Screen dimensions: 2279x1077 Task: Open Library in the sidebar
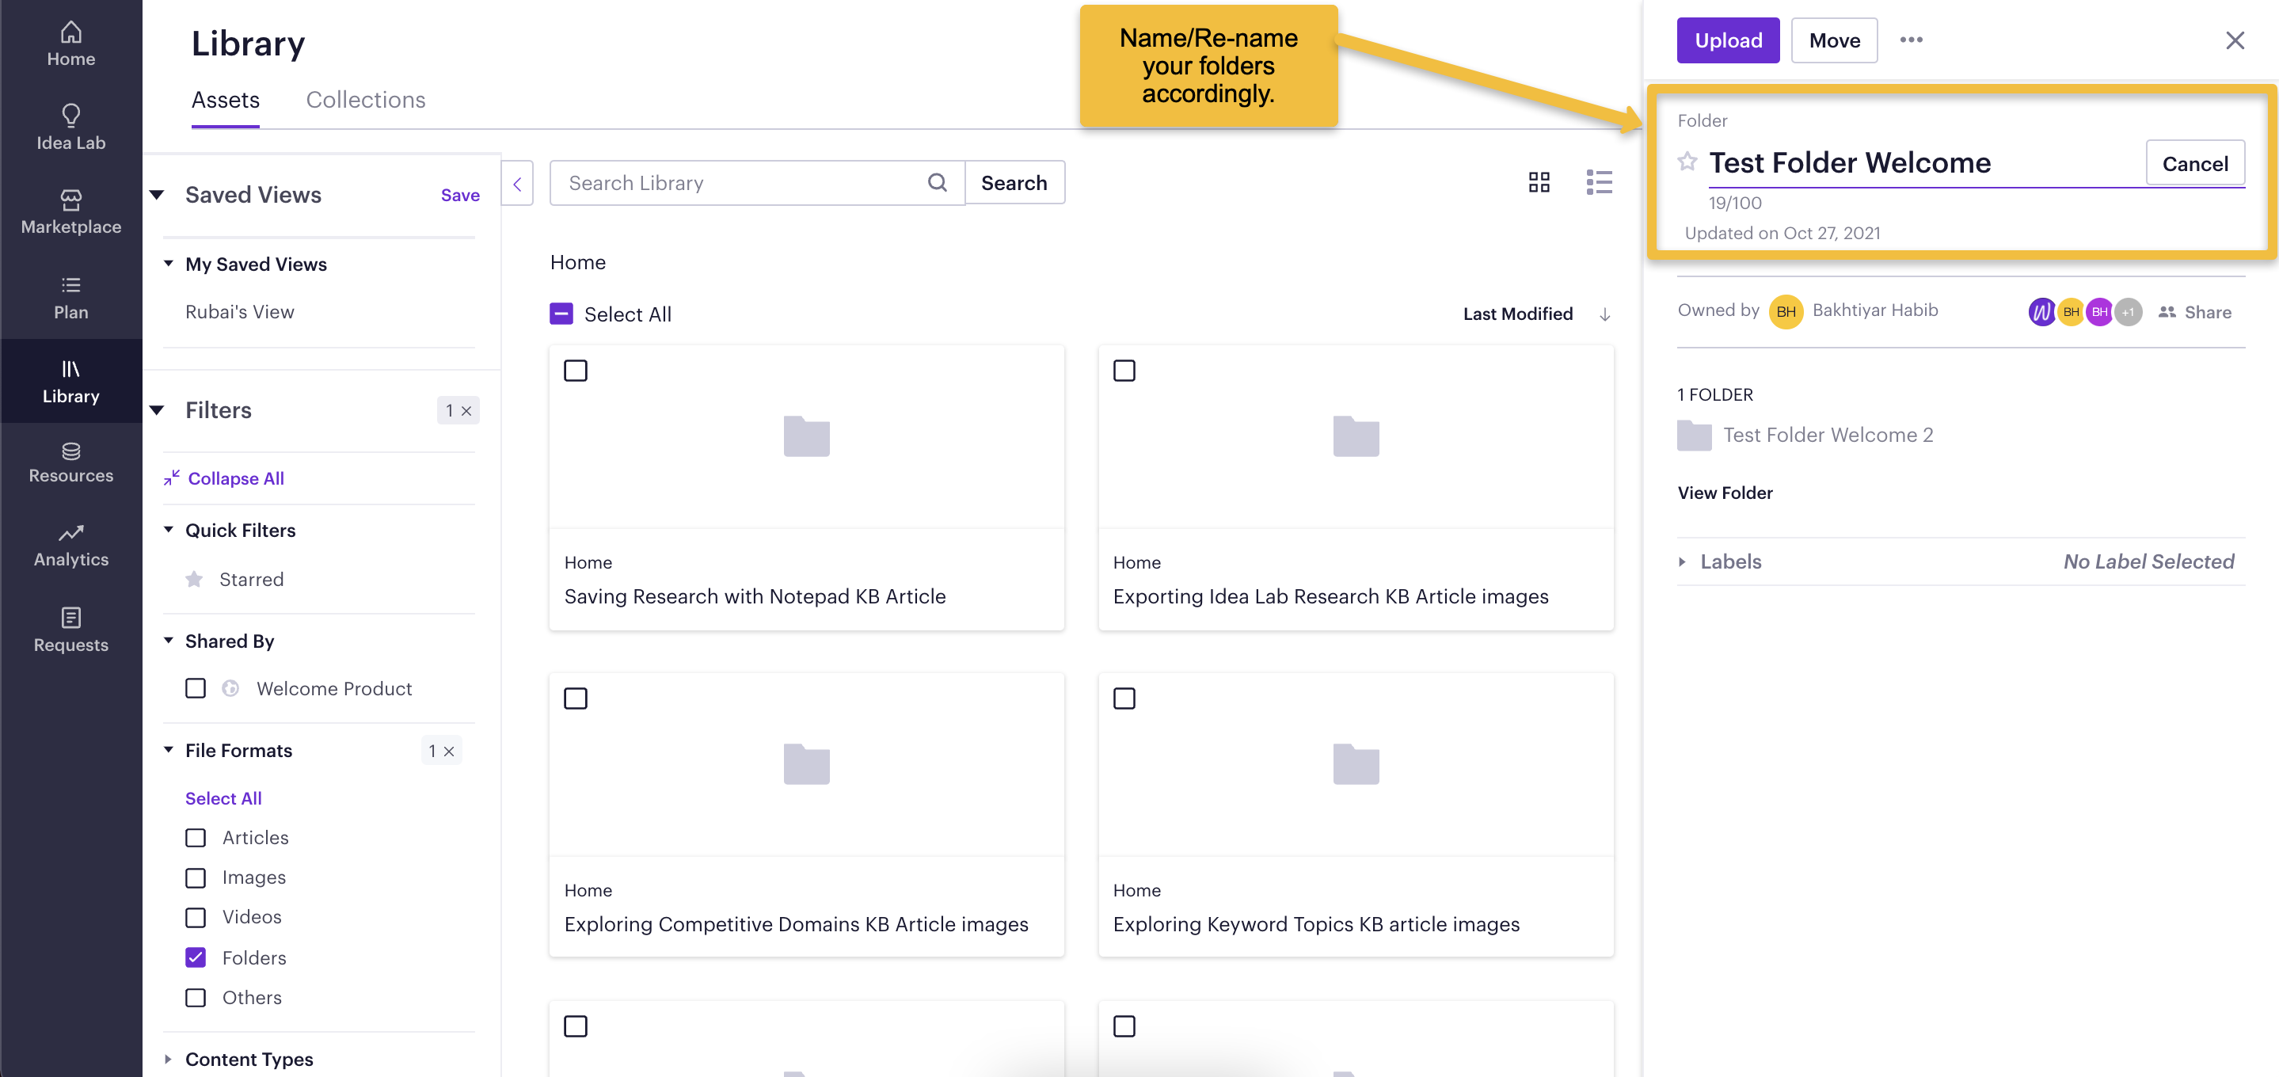70,382
